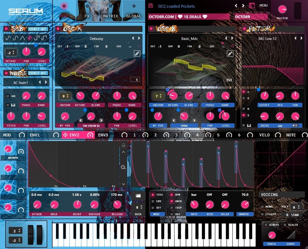
Task: Open the Debussy wavetable menu
Action: (x=97, y=39)
